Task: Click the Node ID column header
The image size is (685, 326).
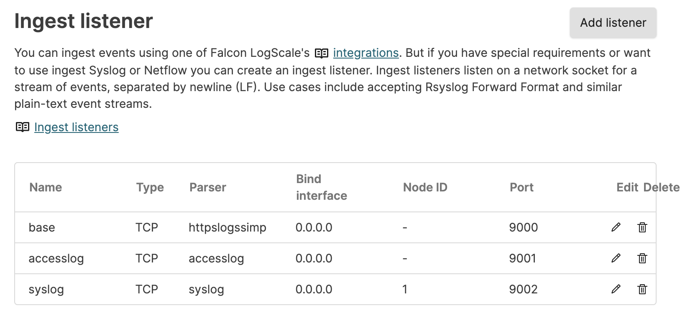Action: 425,187
